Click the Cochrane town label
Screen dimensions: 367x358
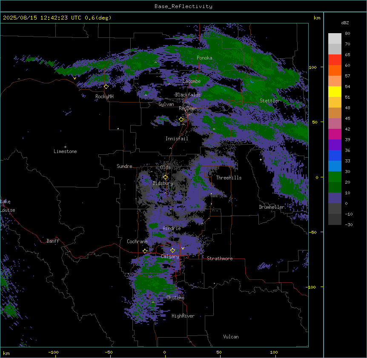(137, 242)
